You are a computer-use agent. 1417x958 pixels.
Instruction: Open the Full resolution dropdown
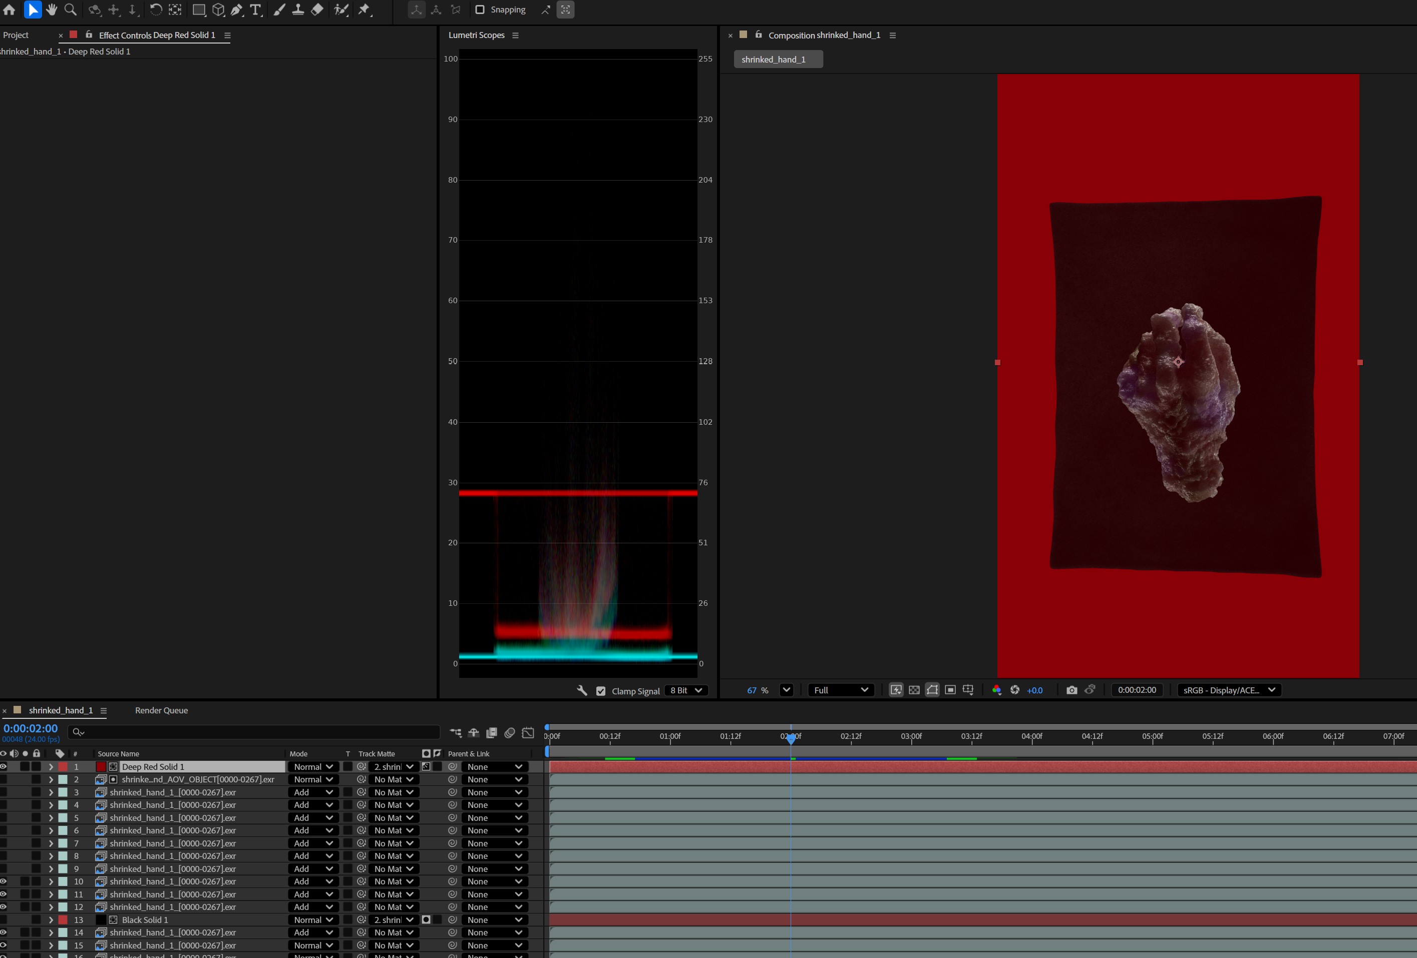coord(841,689)
